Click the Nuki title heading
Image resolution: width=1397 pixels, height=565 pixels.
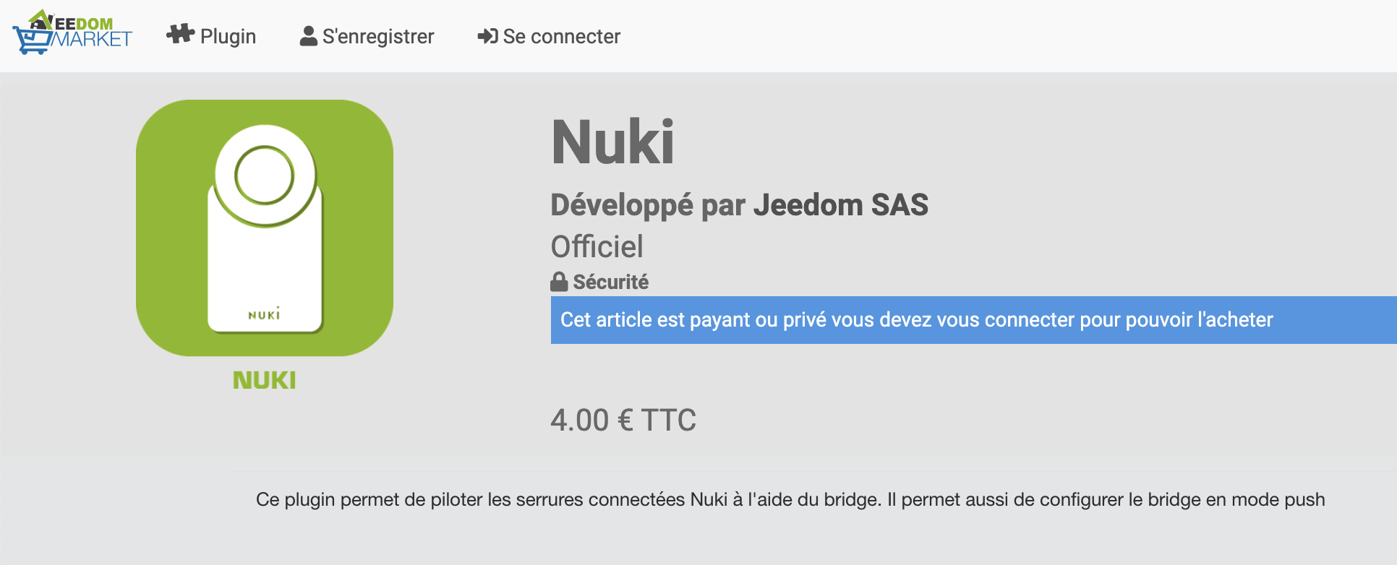click(x=613, y=142)
